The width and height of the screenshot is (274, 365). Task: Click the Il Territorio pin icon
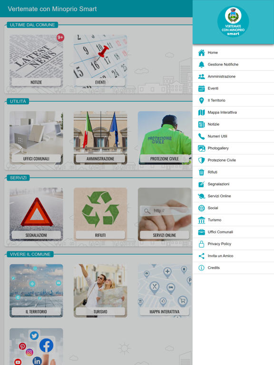click(201, 100)
